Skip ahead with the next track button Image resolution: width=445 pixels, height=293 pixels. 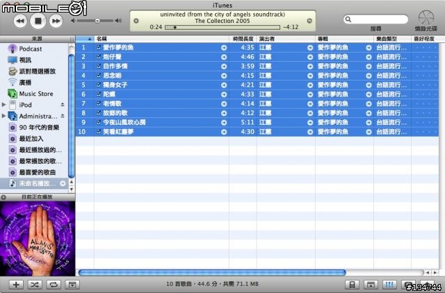(x=56, y=21)
